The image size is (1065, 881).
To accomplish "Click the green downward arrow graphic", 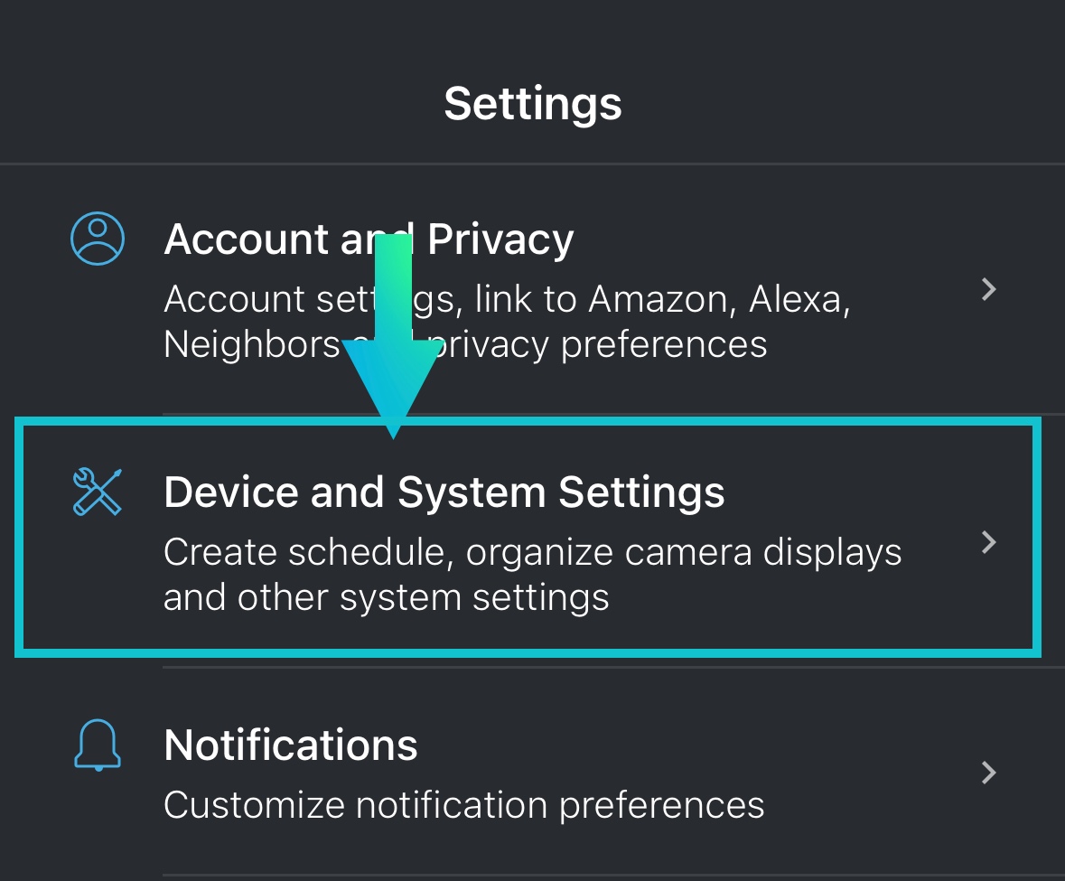I will click(394, 343).
